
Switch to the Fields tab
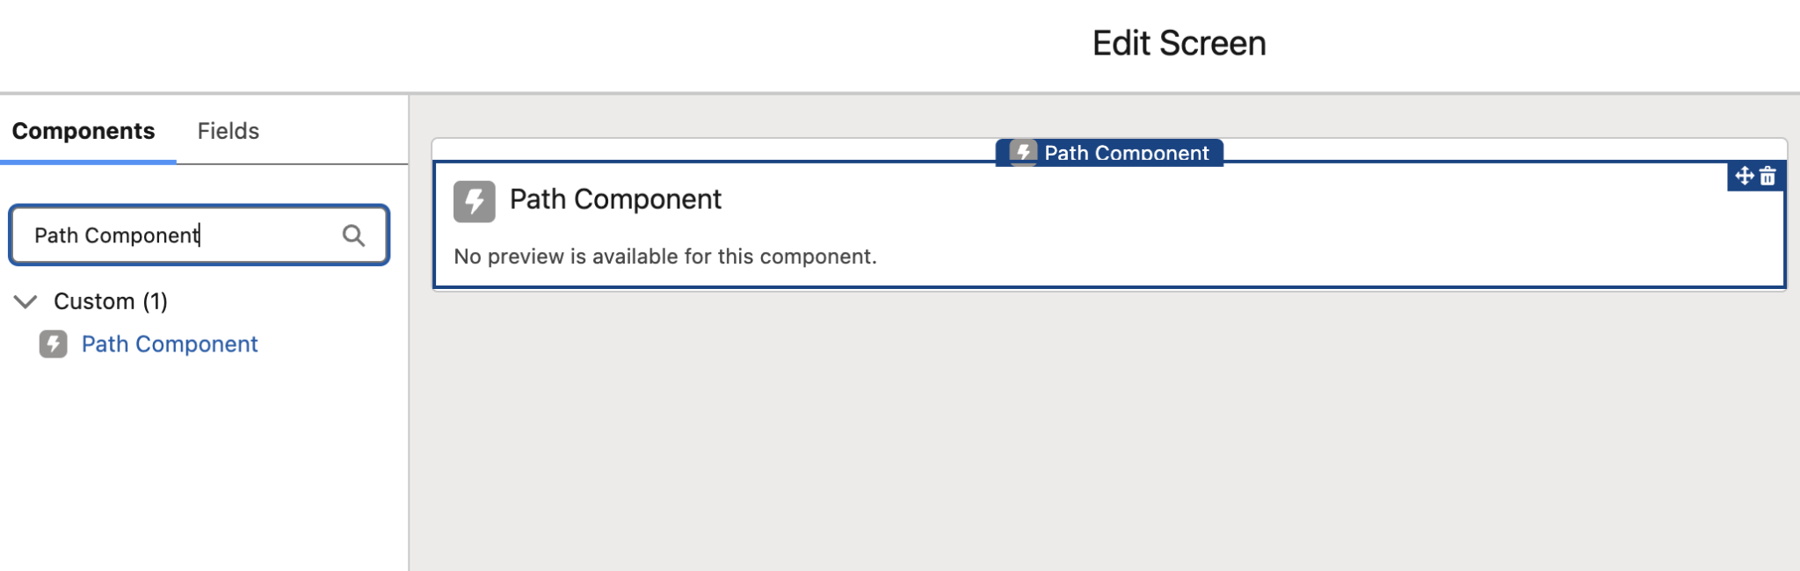(228, 131)
